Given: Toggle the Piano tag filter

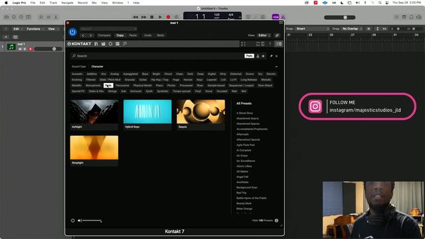Looking at the screenshot, I should (159, 86).
